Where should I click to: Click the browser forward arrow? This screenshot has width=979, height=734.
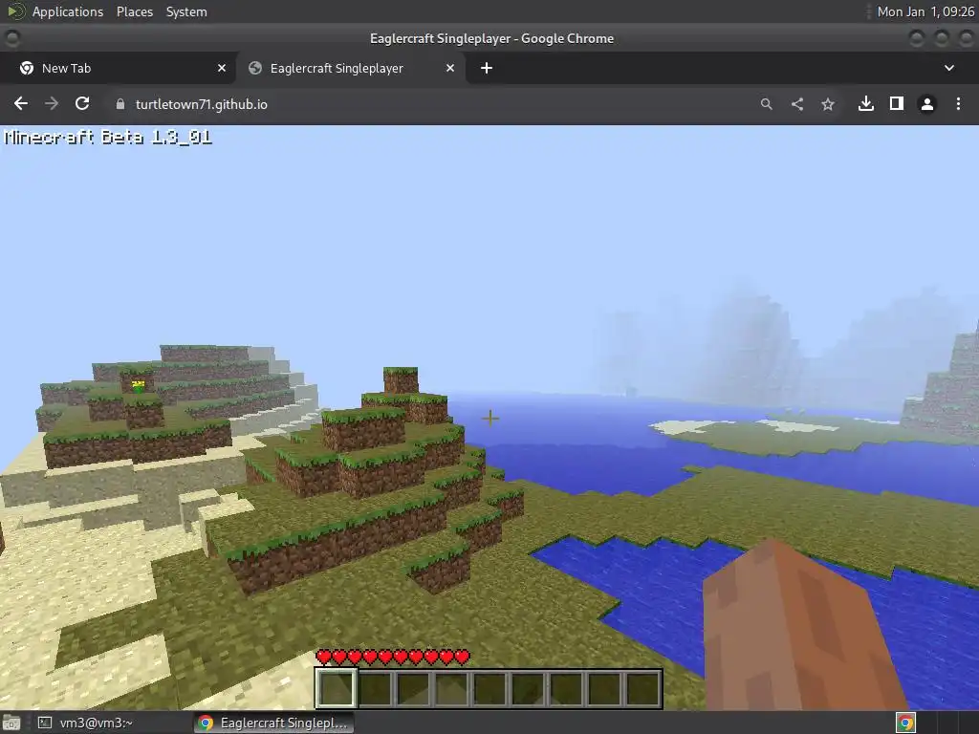[x=52, y=103]
